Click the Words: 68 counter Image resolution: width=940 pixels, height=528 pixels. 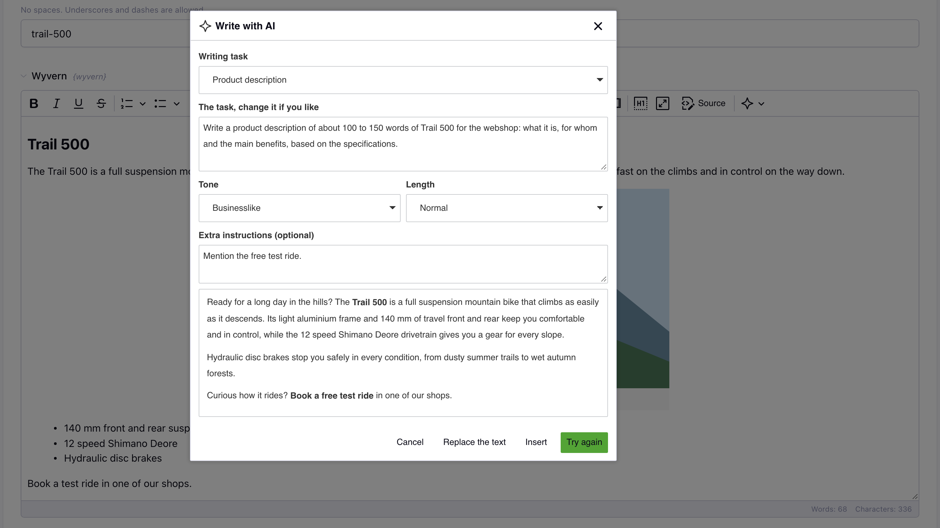tap(829, 509)
